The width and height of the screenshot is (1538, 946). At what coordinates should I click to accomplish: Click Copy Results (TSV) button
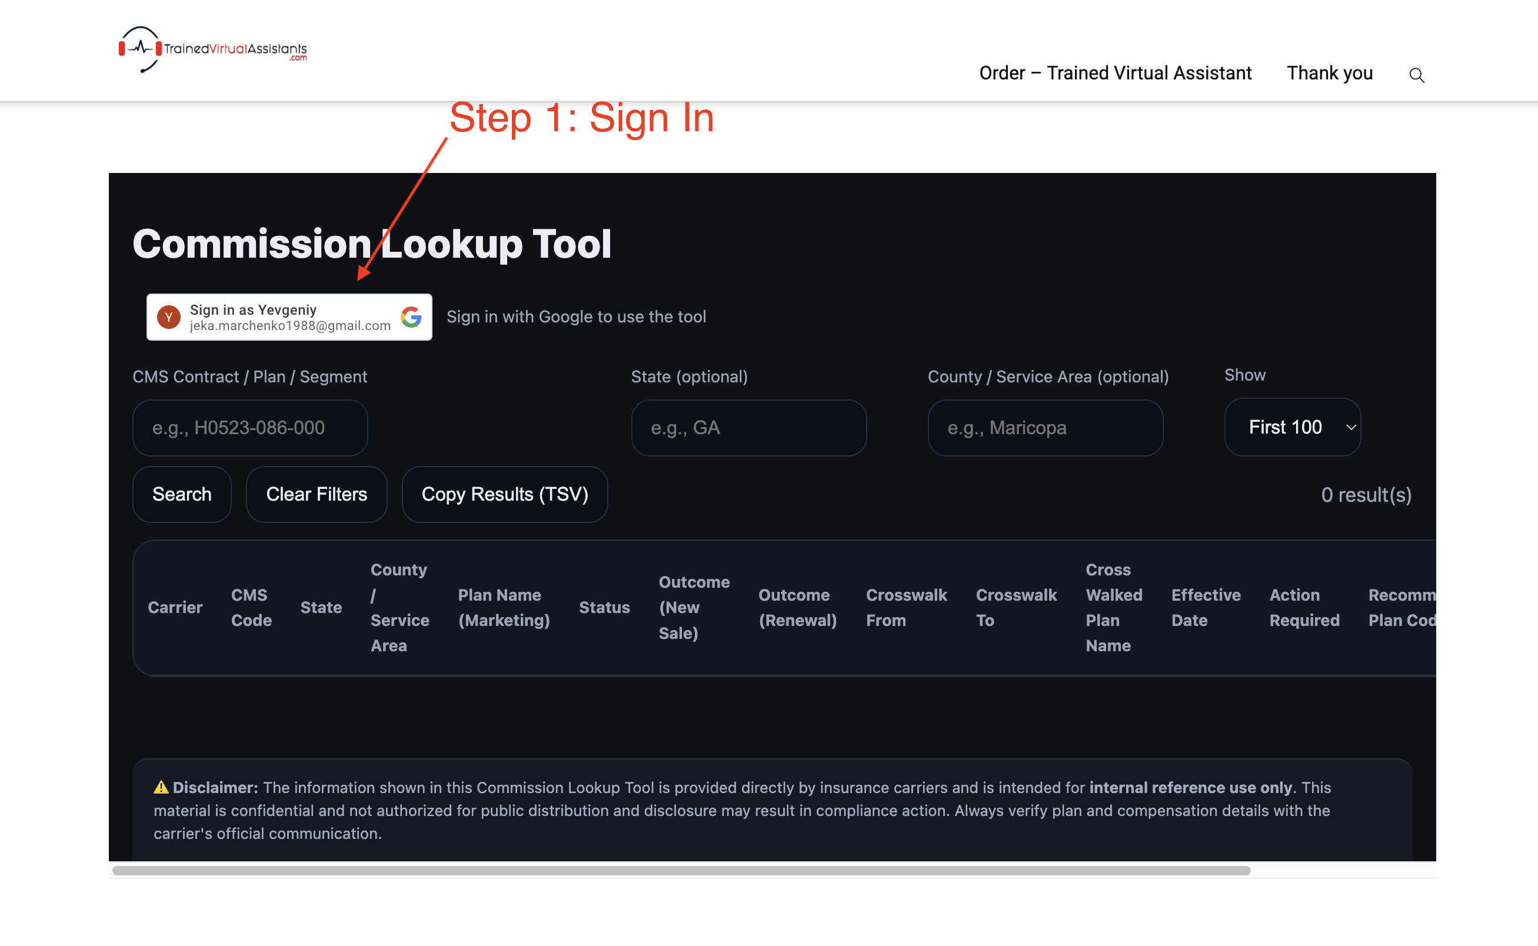[504, 494]
